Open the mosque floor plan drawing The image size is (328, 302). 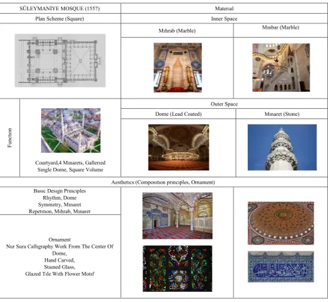[x=60, y=60]
